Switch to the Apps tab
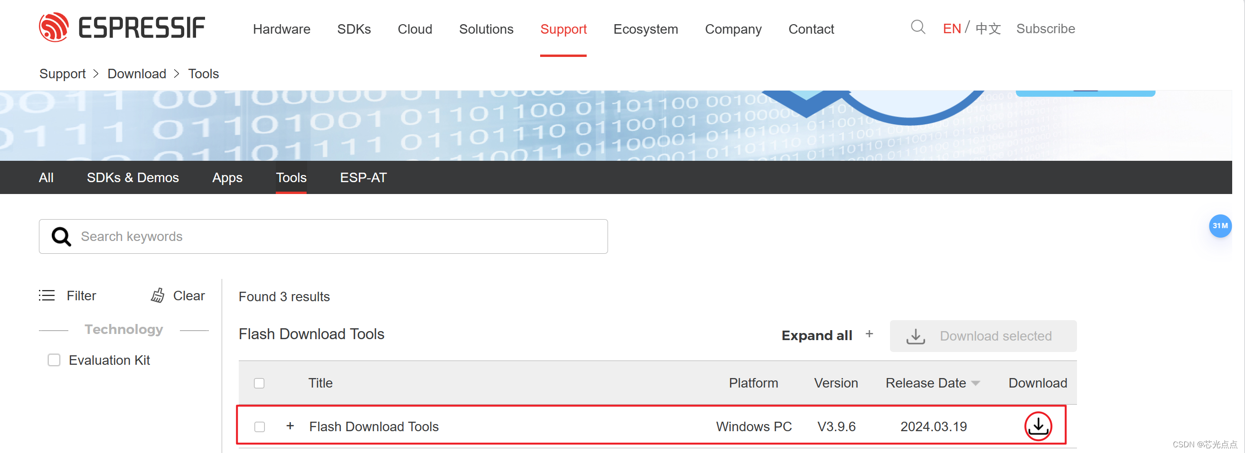The width and height of the screenshot is (1245, 453). (227, 178)
